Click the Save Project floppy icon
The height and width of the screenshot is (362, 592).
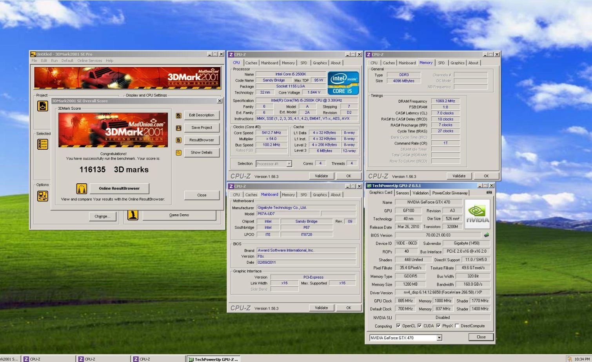click(179, 128)
